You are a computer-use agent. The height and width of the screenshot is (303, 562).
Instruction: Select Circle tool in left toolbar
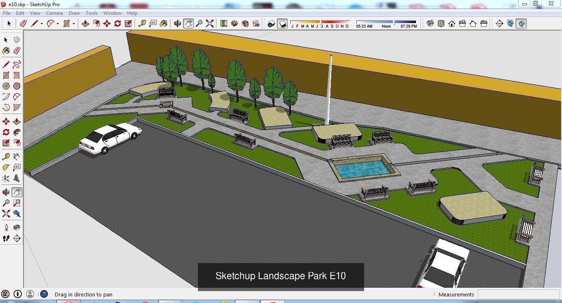click(6, 86)
